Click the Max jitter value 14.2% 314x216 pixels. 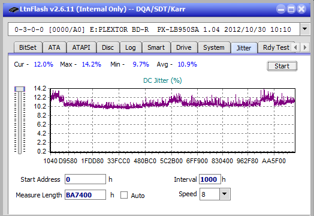[91, 64]
